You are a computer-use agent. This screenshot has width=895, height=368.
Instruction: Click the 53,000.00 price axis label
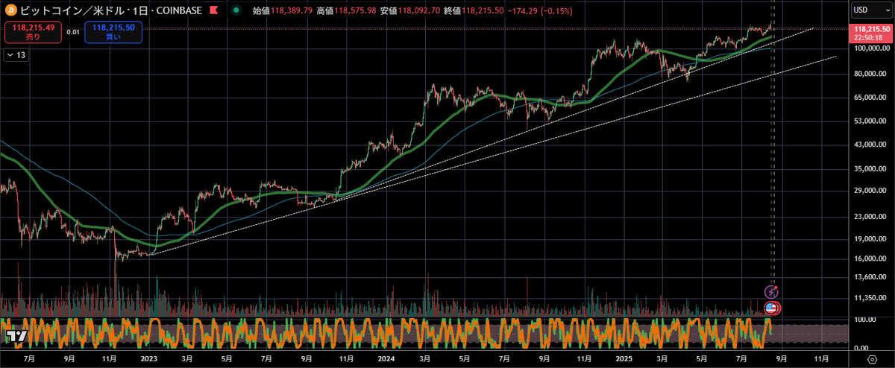pyautogui.click(x=870, y=121)
